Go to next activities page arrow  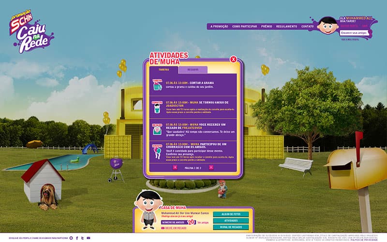[x=211, y=167]
